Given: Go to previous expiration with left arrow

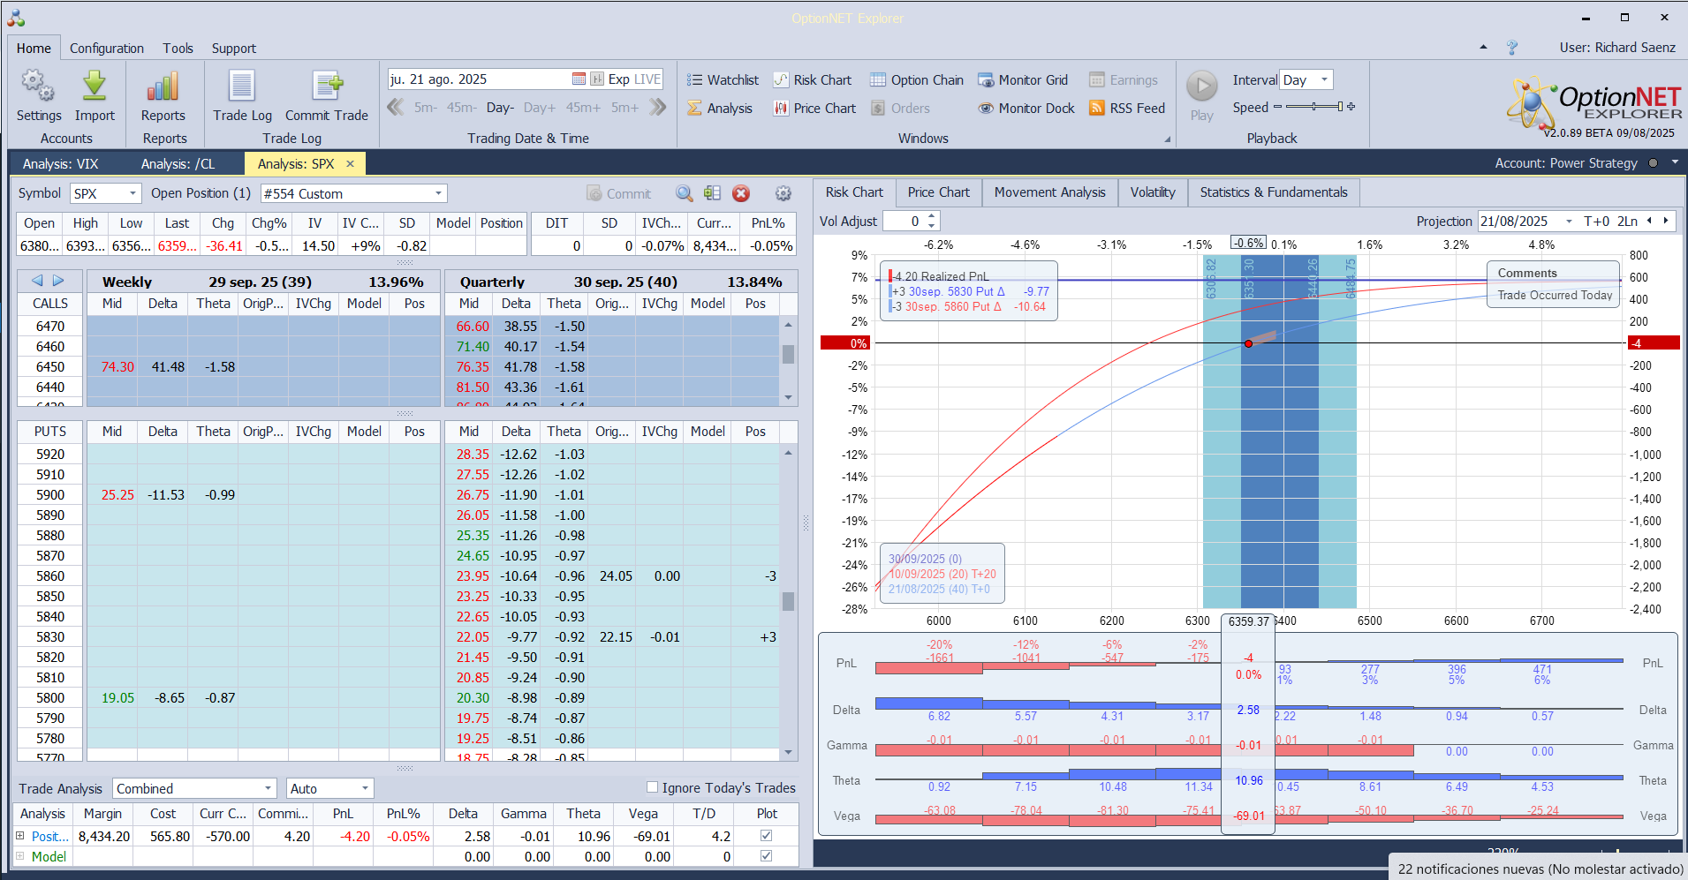Looking at the screenshot, I should (37, 281).
